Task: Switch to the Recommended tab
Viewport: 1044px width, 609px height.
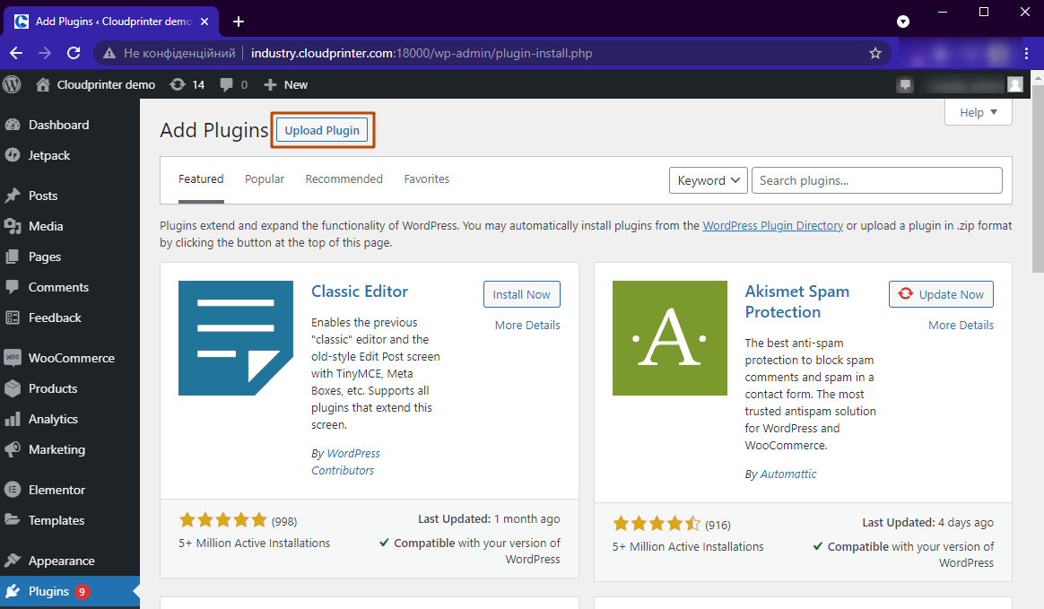Action: pos(344,179)
